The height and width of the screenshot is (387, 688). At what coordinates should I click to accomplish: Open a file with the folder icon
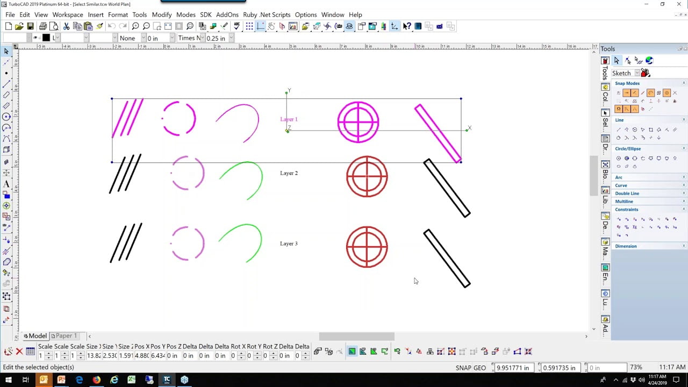[x=19, y=26]
